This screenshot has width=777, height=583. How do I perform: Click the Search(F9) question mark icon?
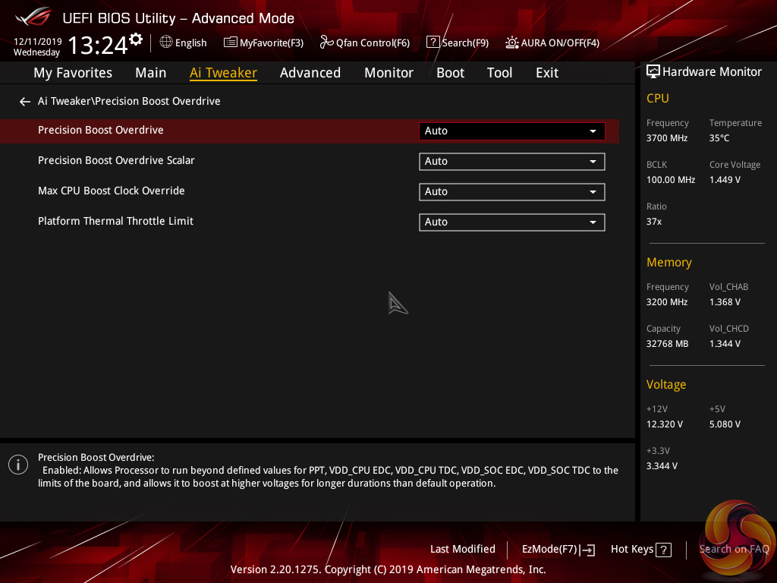pos(433,43)
